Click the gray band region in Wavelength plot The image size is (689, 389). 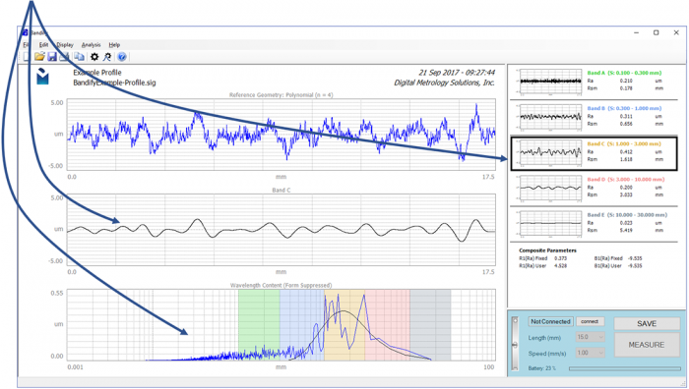click(430, 324)
